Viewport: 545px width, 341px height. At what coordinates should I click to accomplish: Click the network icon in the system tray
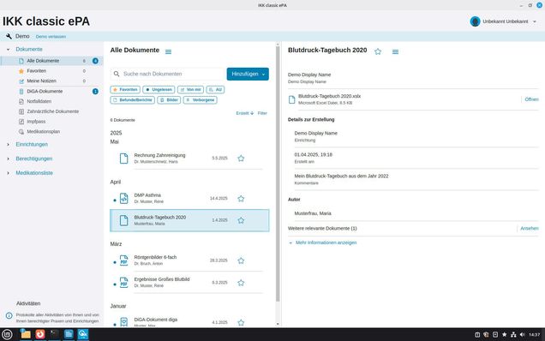[x=513, y=335]
